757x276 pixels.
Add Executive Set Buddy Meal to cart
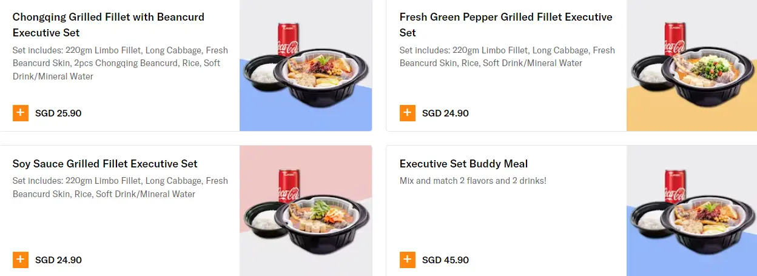[x=407, y=260]
